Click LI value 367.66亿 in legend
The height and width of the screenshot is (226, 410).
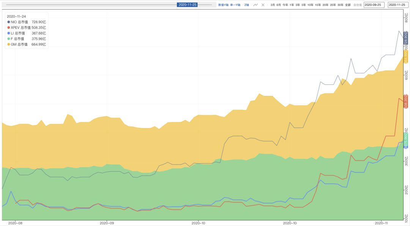39,33
